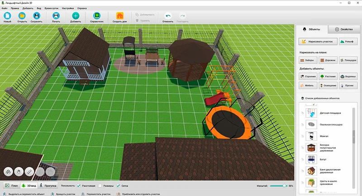362x196 pixels.
Task: Click the Печать print icon
Action: pos(56,16)
